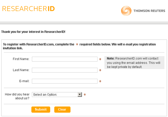Click the asterisk in the instruction sentence
Screen dimensions: 168x117
pos(77,44)
